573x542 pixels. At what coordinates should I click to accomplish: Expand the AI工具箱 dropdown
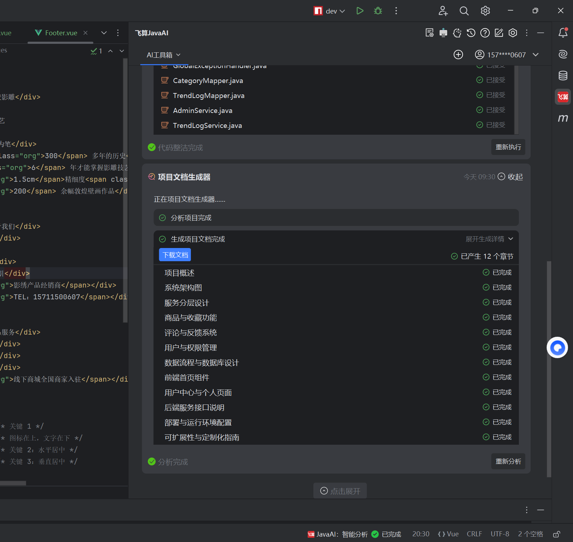pos(178,55)
